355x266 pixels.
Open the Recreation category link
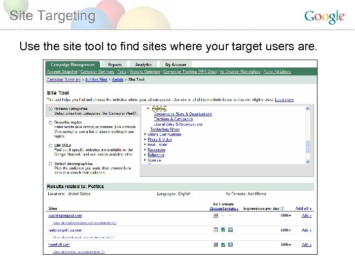point(156,150)
